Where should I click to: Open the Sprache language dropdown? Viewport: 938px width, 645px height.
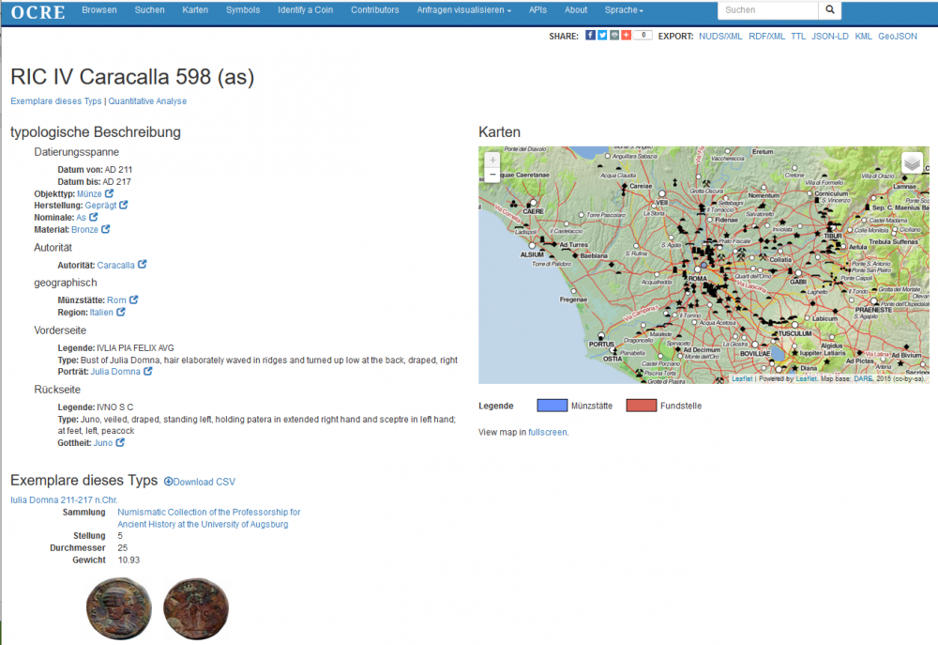624,10
